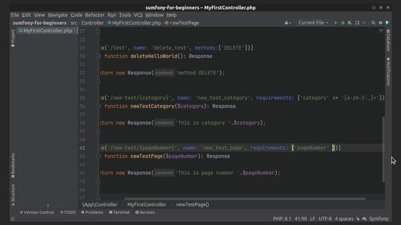Click the editor vertical scrollbar thumb

pyautogui.click(x=383, y=149)
